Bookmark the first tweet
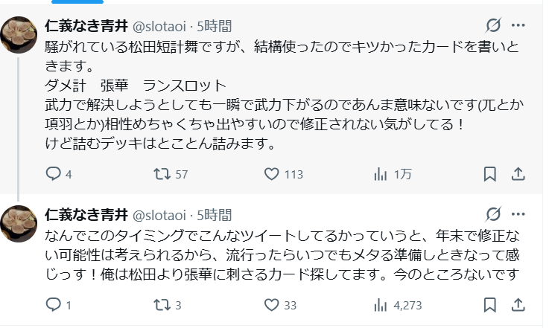 click(489, 174)
